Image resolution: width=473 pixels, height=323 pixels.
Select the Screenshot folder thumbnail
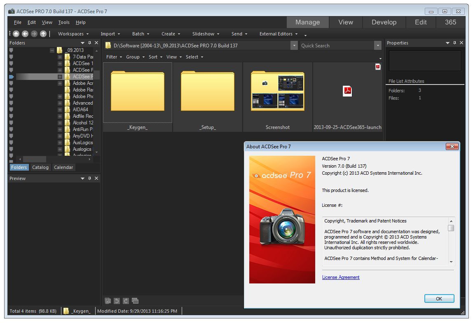tap(278, 97)
